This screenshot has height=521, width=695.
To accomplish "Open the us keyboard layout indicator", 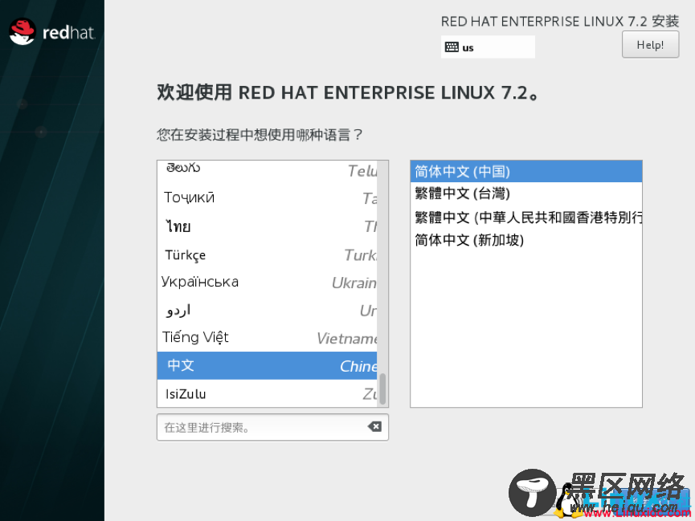I will (x=488, y=47).
